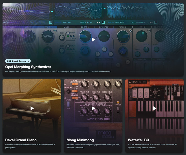Open the Waterfall B3 title

138,140
